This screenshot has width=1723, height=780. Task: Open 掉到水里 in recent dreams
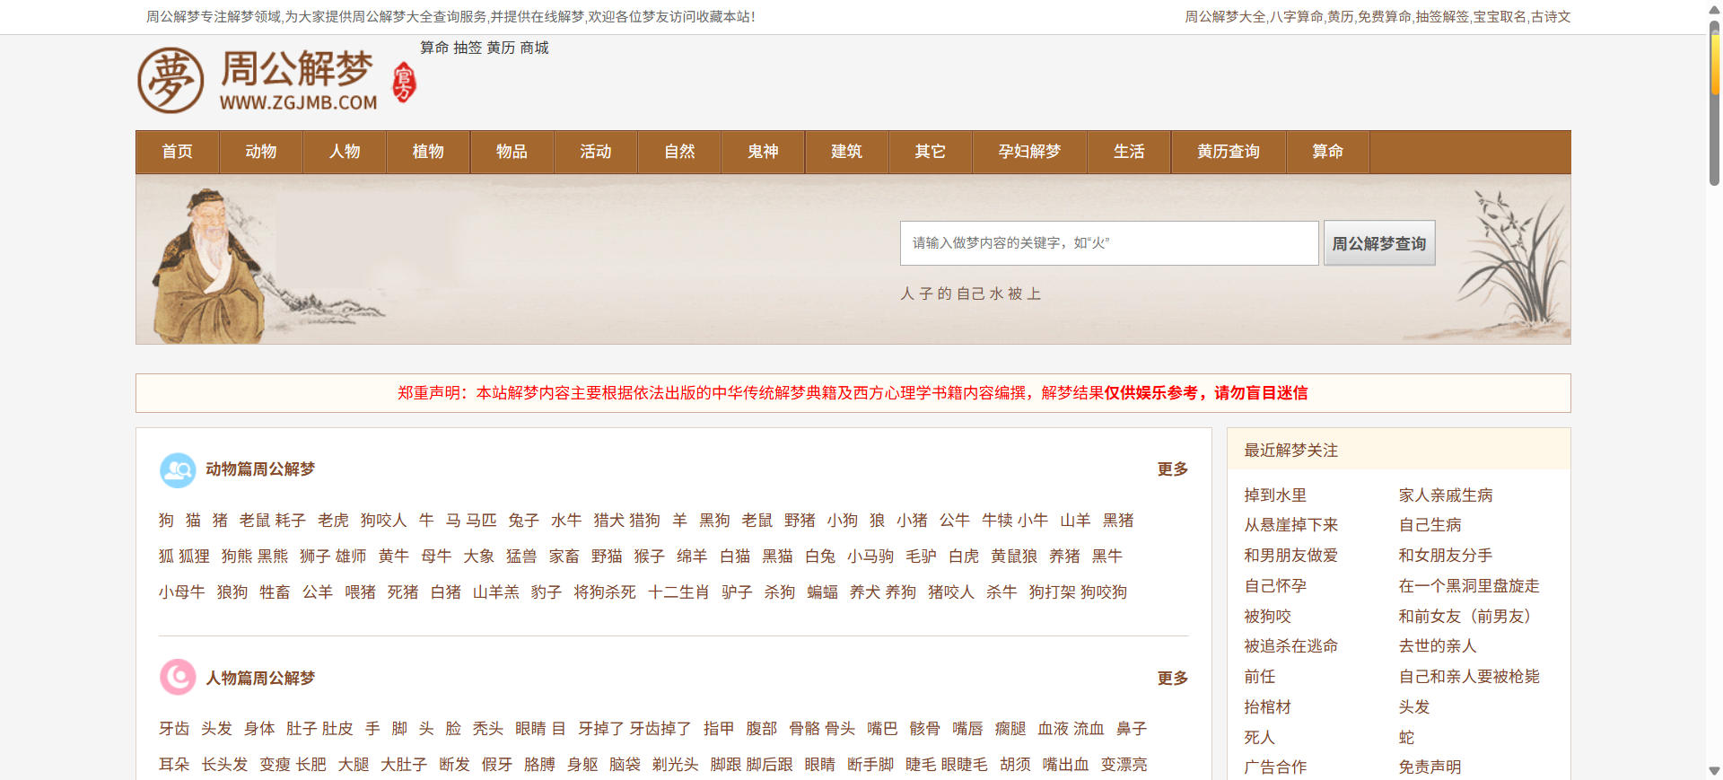(x=1275, y=495)
